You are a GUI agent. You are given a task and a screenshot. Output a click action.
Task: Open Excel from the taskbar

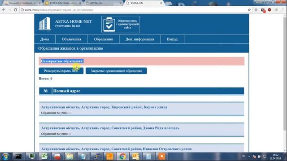point(44,157)
